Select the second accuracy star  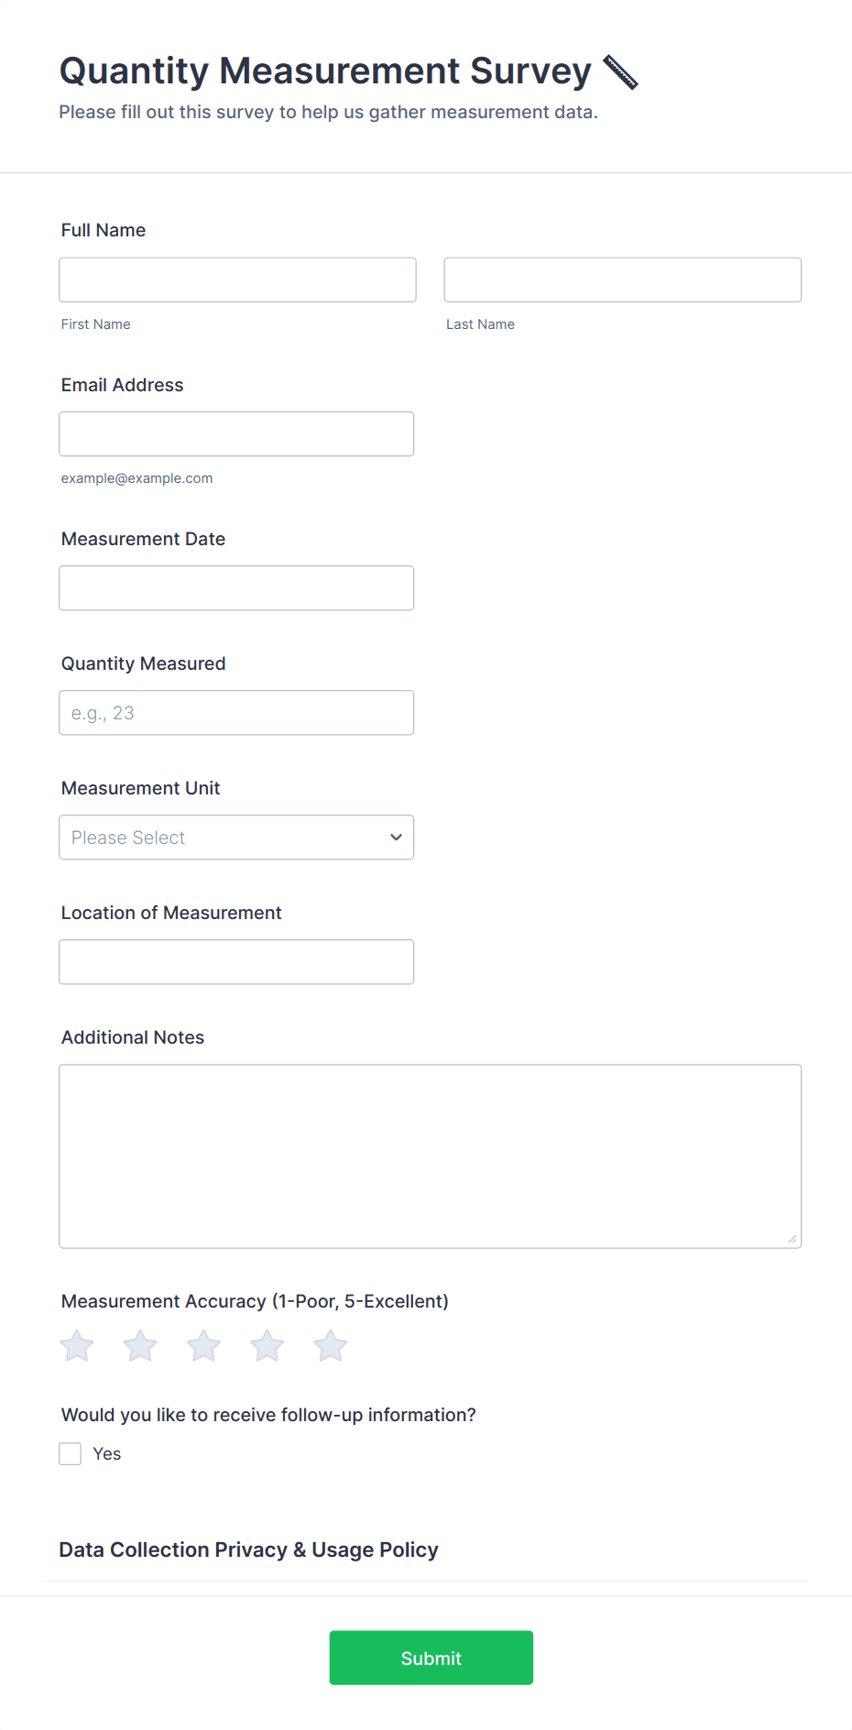pos(140,1346)
